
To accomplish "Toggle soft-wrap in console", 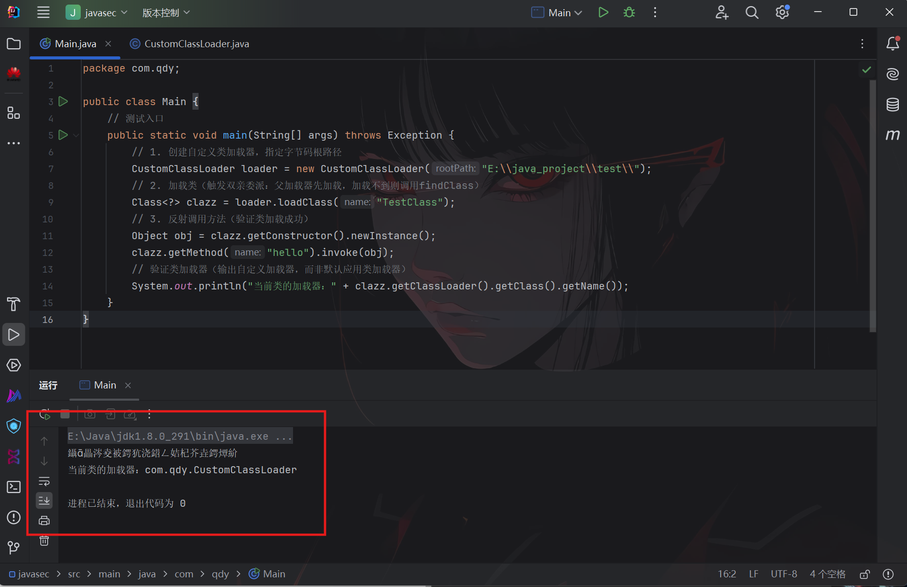I will tap(44, 481).
